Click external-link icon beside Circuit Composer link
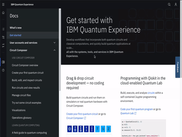The image size is (182, 137). click(x=85, y=118)
